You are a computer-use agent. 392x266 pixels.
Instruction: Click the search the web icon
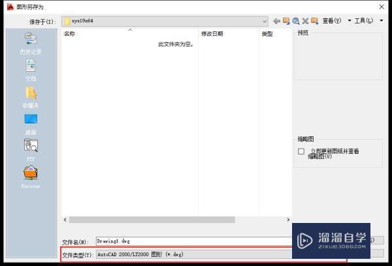(x=296, y=21)
